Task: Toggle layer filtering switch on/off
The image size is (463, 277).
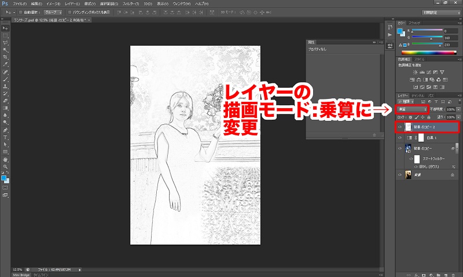Action: tap(460, 101)
